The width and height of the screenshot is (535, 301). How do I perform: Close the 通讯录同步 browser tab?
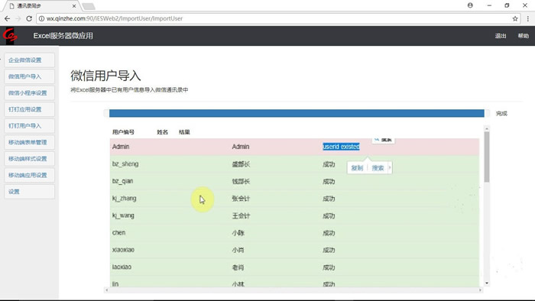(74, 6)
